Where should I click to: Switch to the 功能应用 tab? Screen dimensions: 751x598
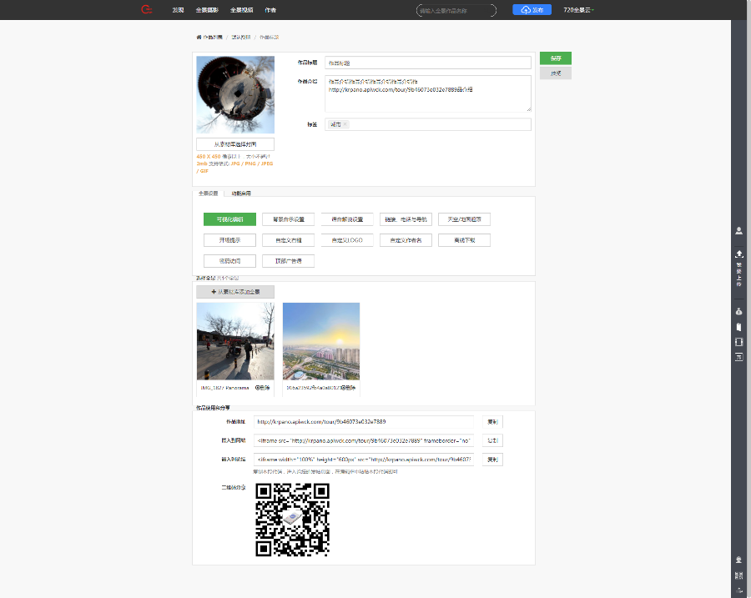[240, 193]
